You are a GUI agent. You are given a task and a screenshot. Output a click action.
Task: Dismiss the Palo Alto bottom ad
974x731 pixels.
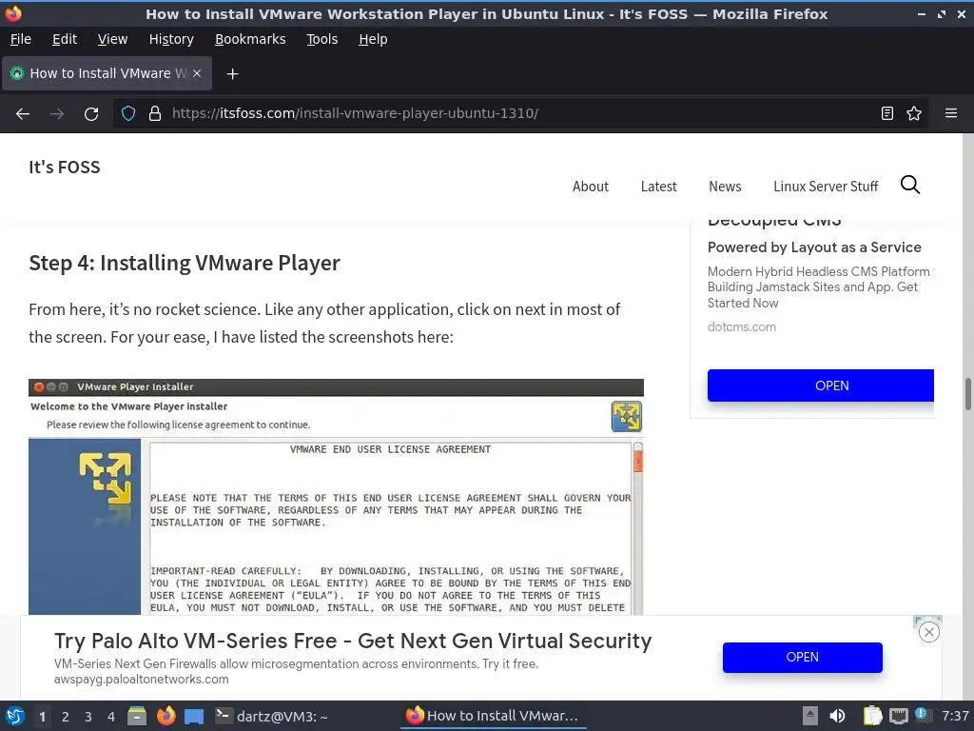[x=928, y=633]
